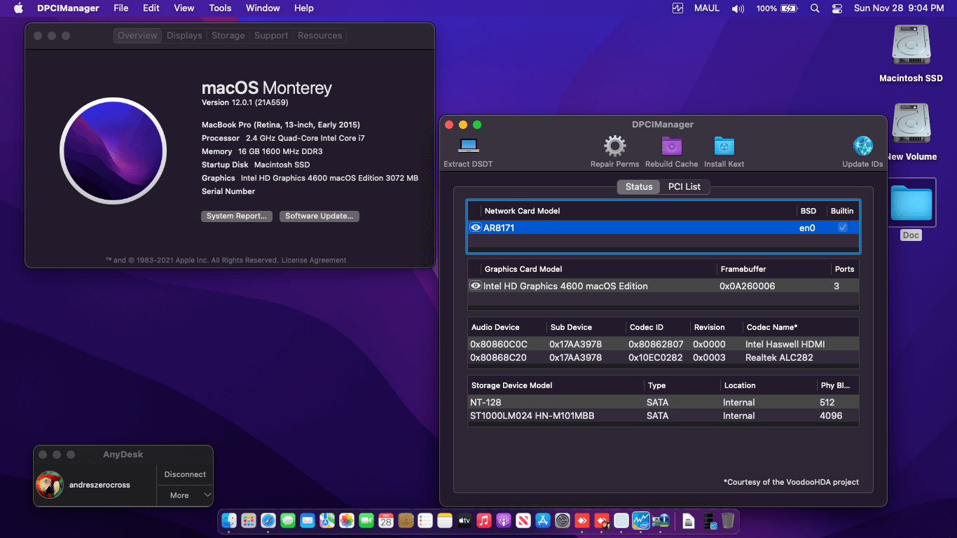Open Launchpad in the Dock
This screenshot has height=538, width=957.
249,520
